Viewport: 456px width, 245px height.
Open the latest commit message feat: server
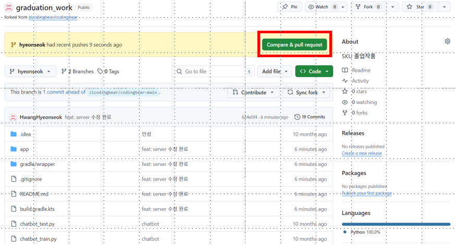pos(88,117)
